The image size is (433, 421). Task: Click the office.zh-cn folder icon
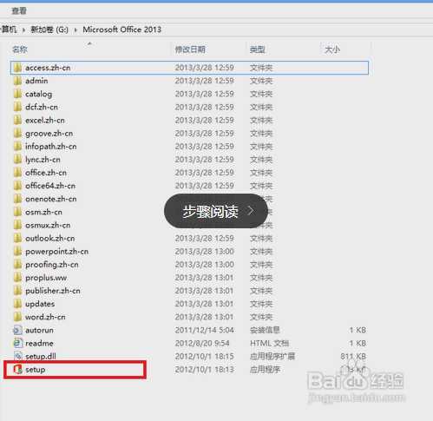[x=17, y=173]
